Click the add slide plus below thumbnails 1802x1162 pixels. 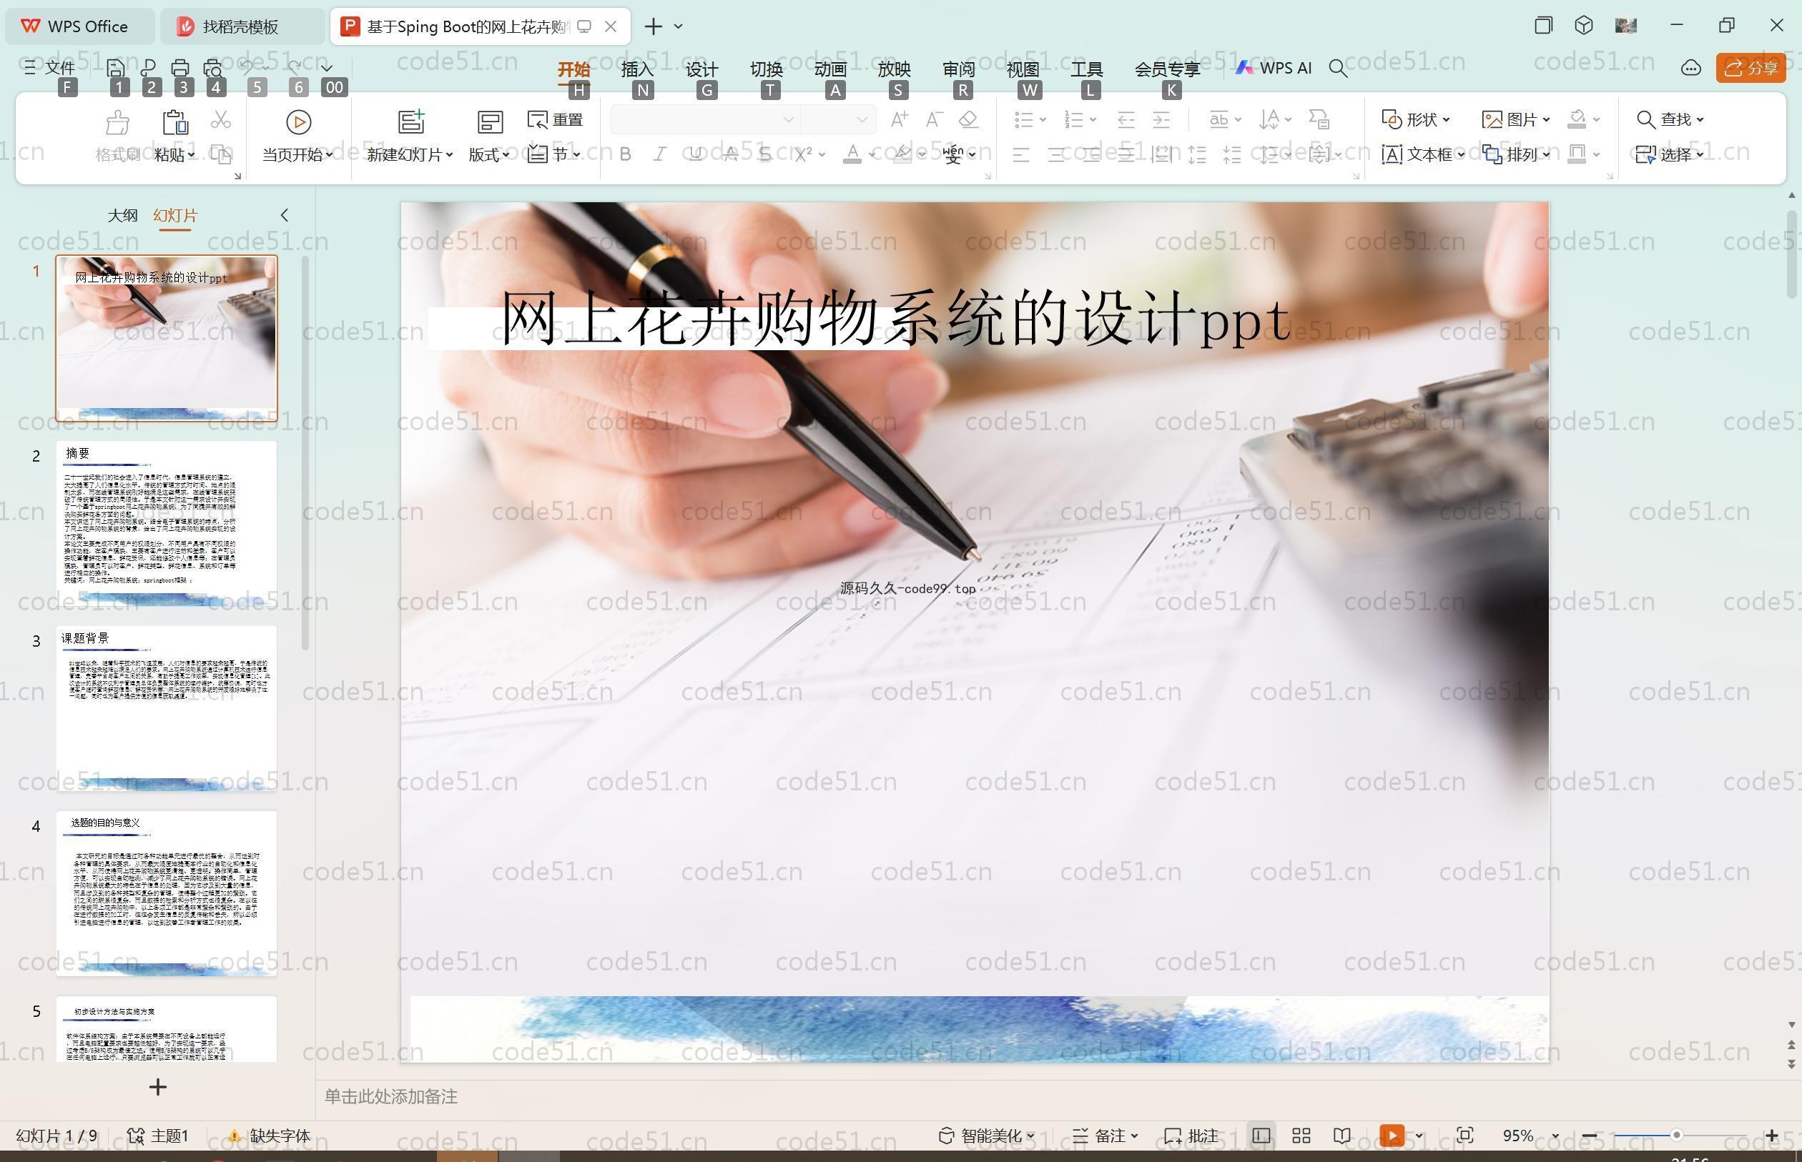click(x=158, y=1086)
